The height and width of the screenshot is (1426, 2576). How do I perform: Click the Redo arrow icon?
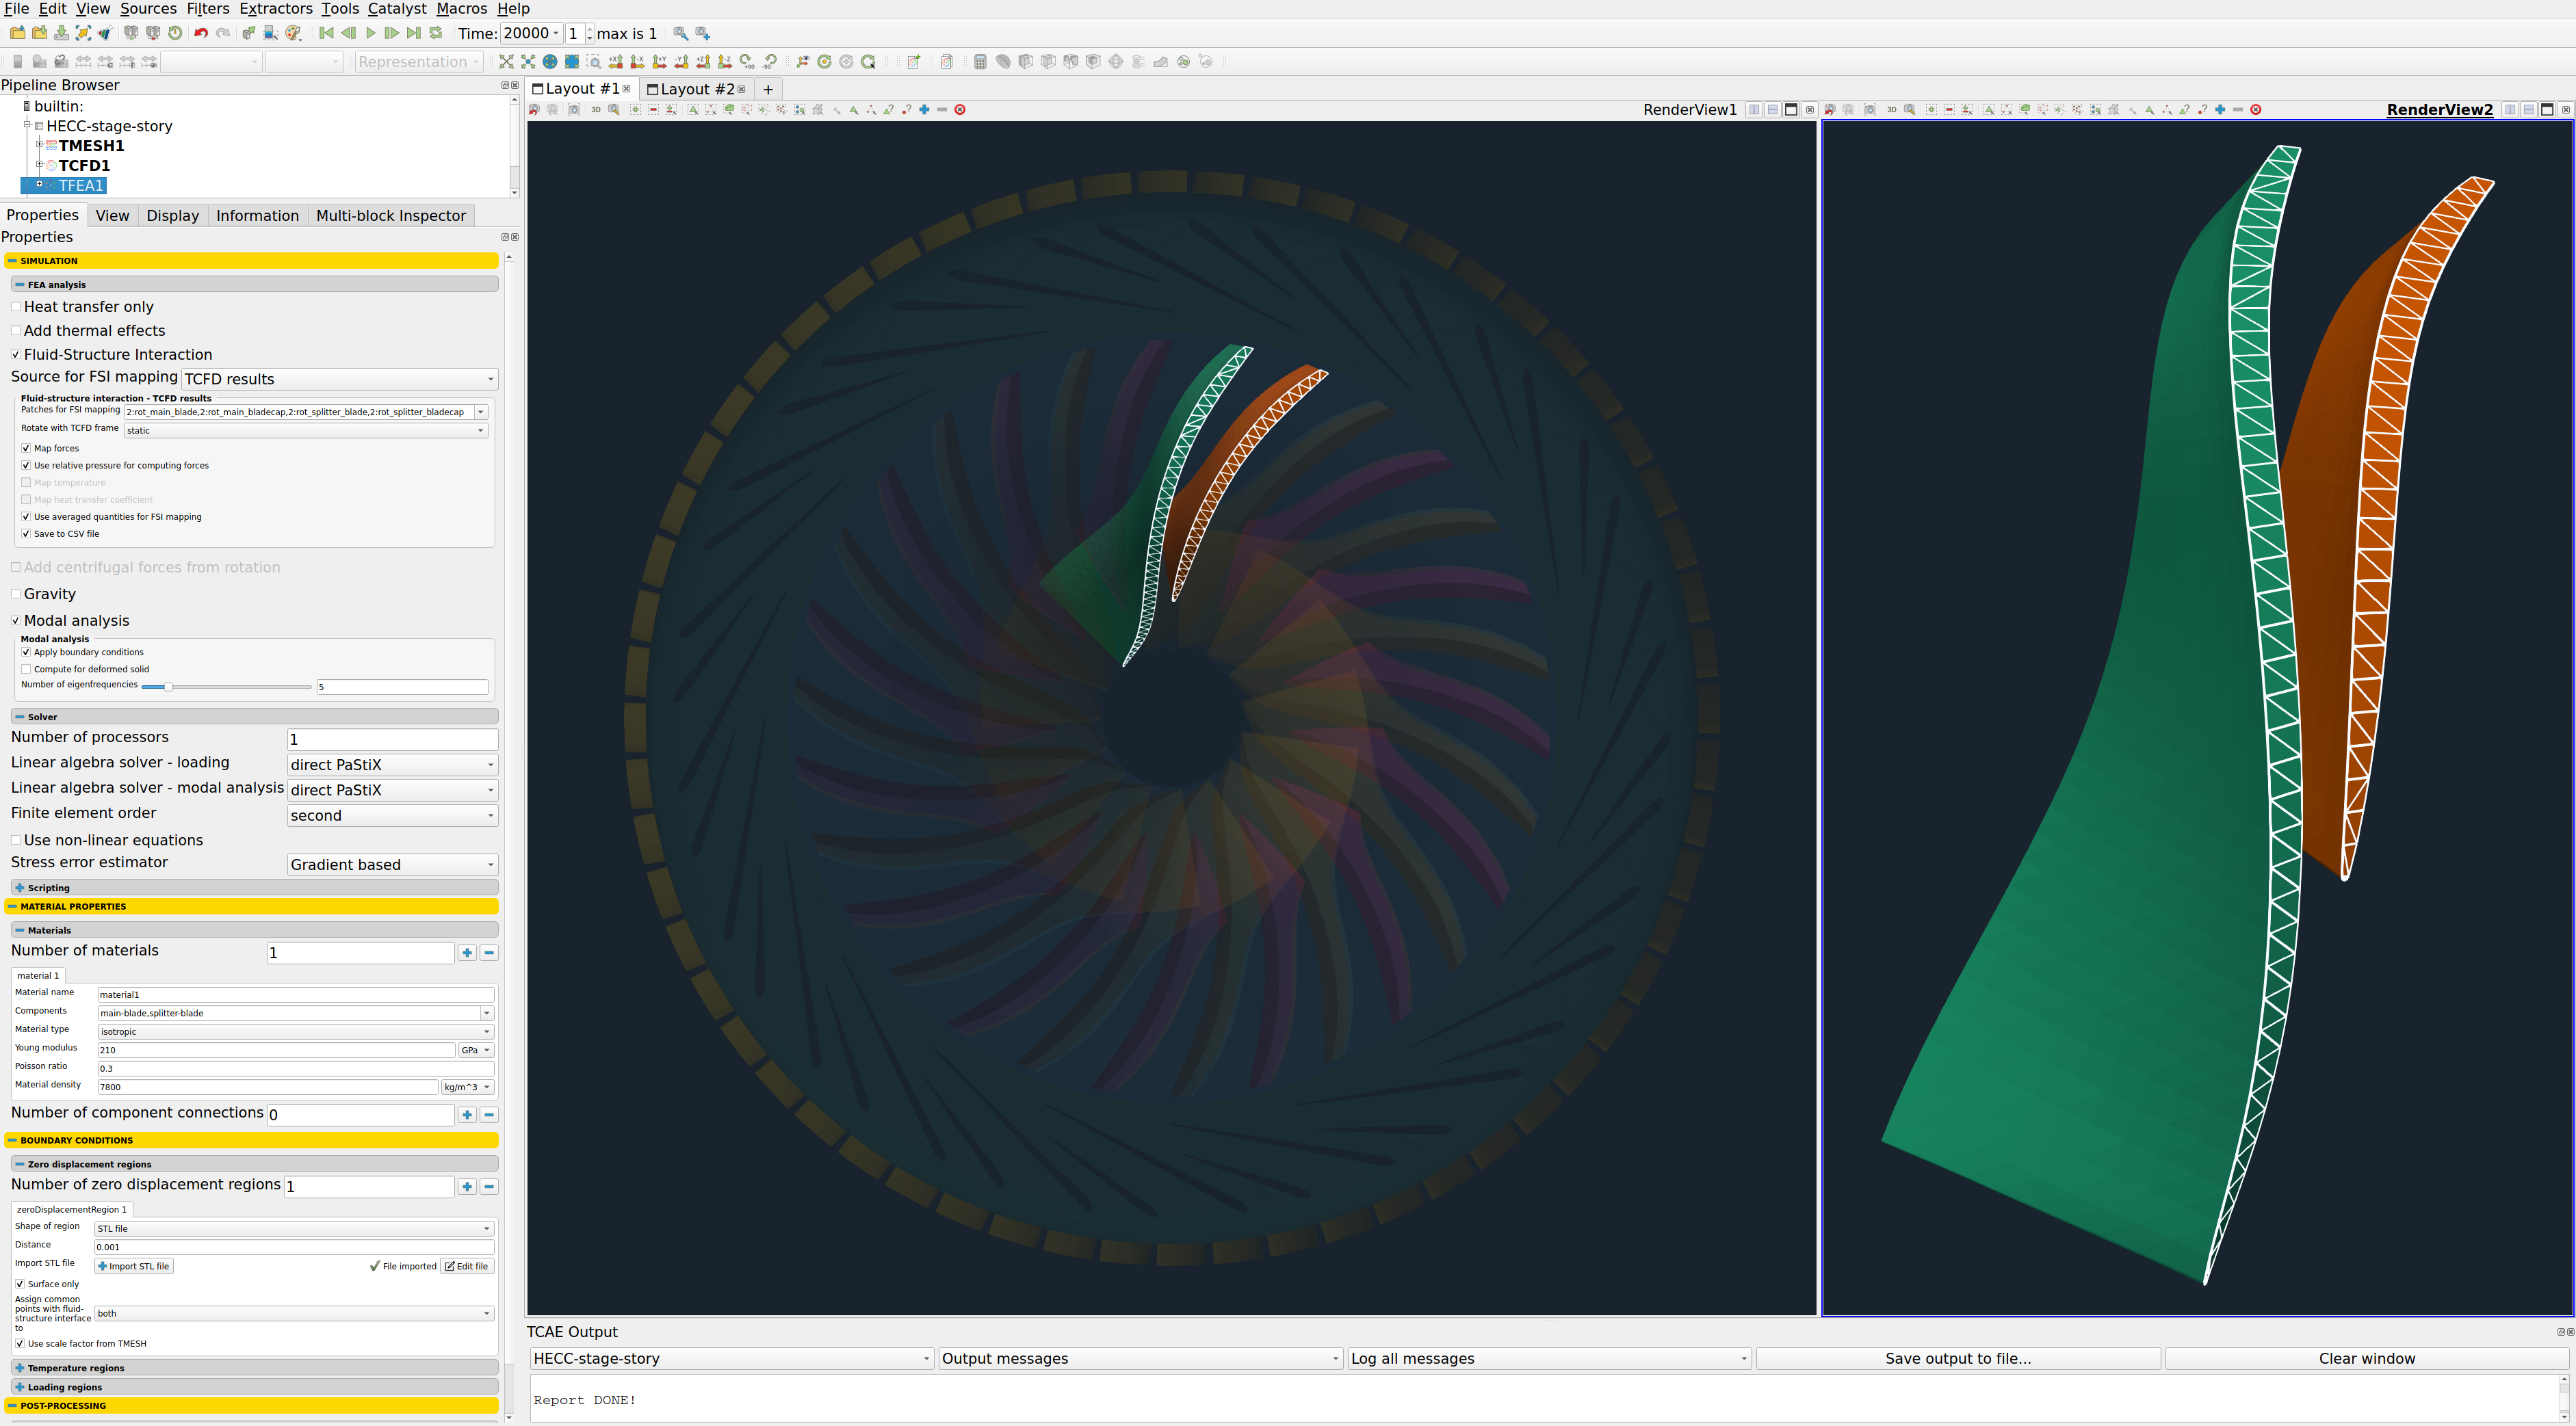(x=222, y=33)
